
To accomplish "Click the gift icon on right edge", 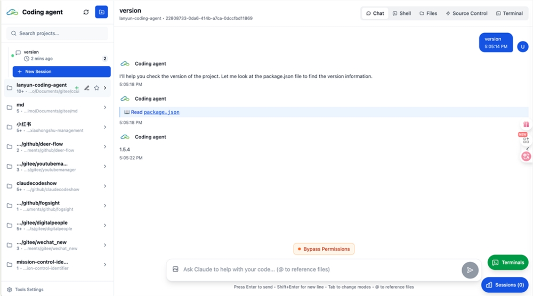I will coord(526,124).
